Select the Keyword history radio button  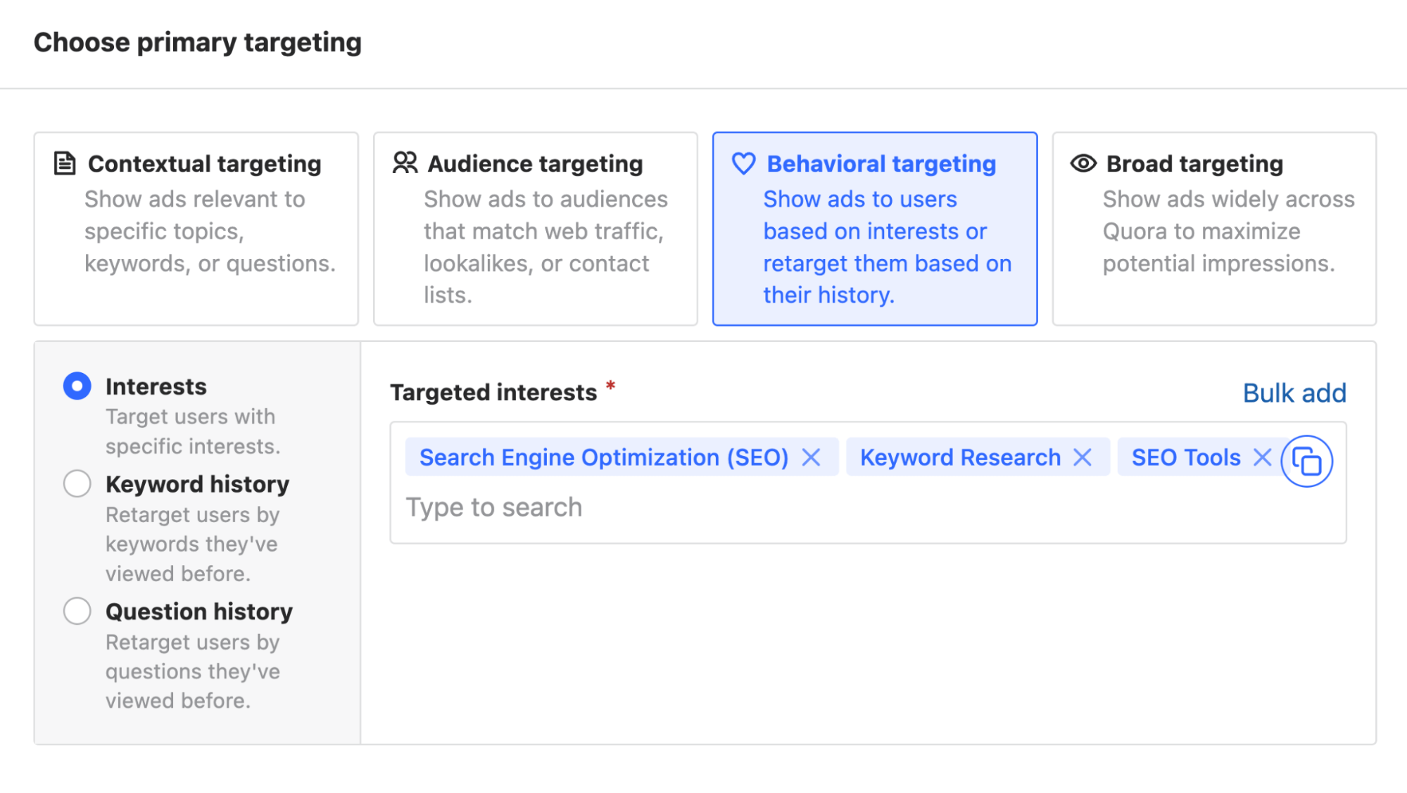coord(77,483)
